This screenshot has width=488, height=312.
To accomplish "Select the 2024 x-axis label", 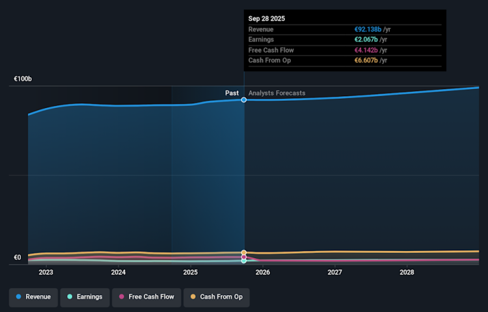I will 118,272.
